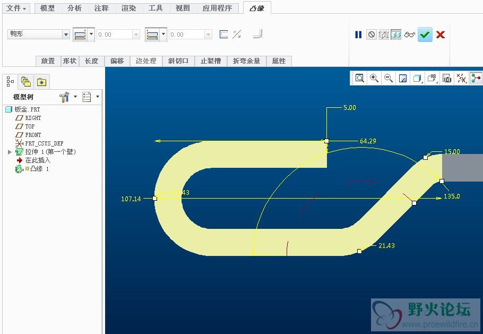Open the 止裂槽 options panel

pyautogui.click(x=211, y=61)
